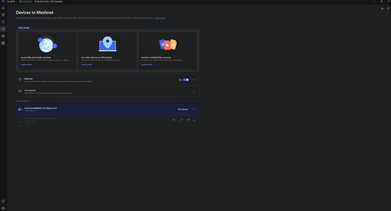This screenshot has width=391, height=211.
Task: Click the laptop location pin illustration
Action: tap(108, 44)
